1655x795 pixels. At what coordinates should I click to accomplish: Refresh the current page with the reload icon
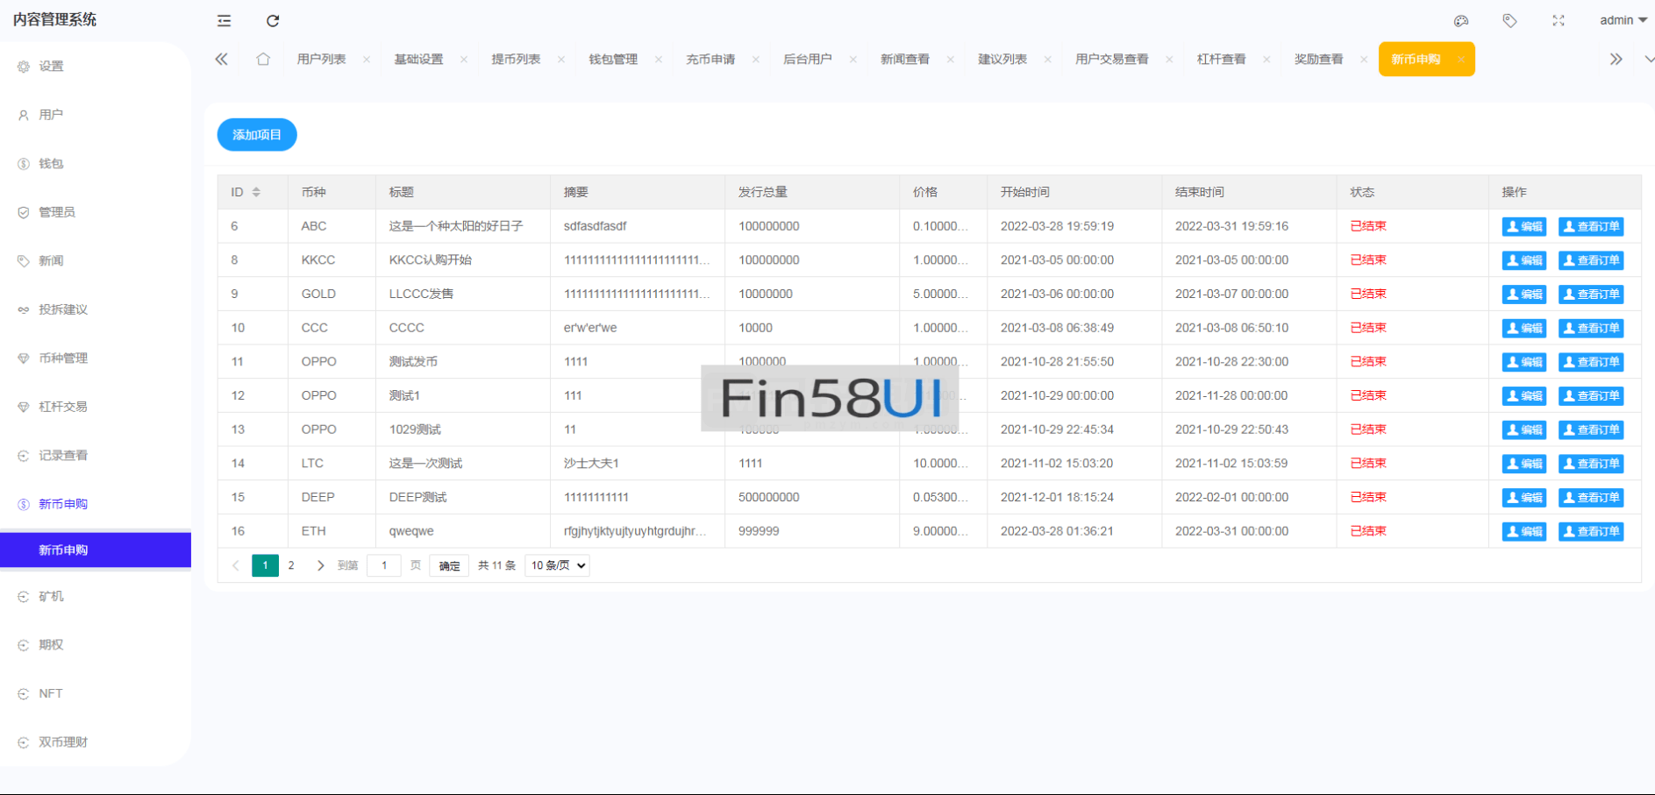[272, 20]
